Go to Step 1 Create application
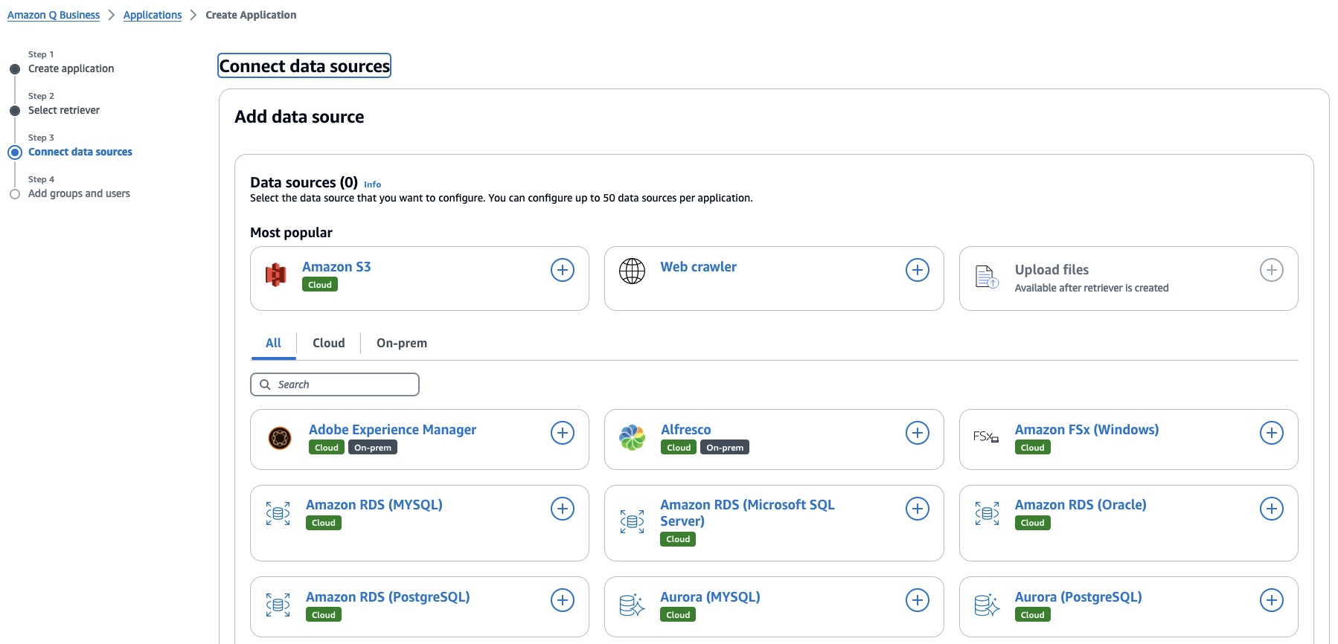Screen dimensions: 1338x644 click(71, 68)
